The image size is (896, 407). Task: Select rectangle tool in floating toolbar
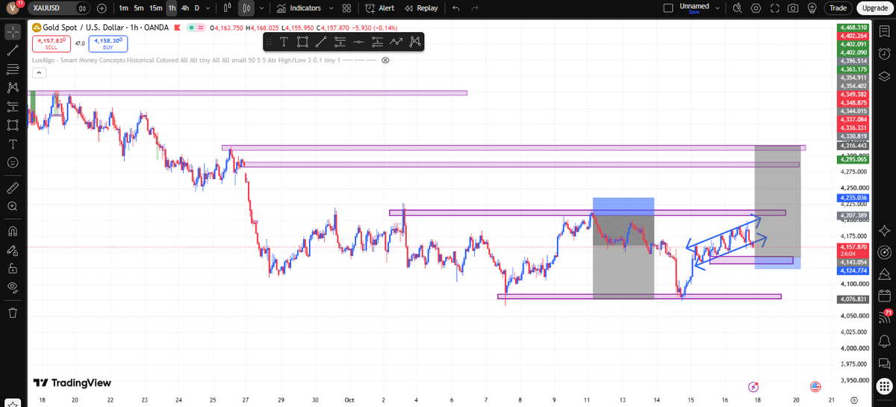302,42
